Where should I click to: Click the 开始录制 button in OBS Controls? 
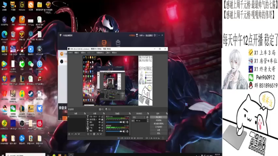[159, 120]
